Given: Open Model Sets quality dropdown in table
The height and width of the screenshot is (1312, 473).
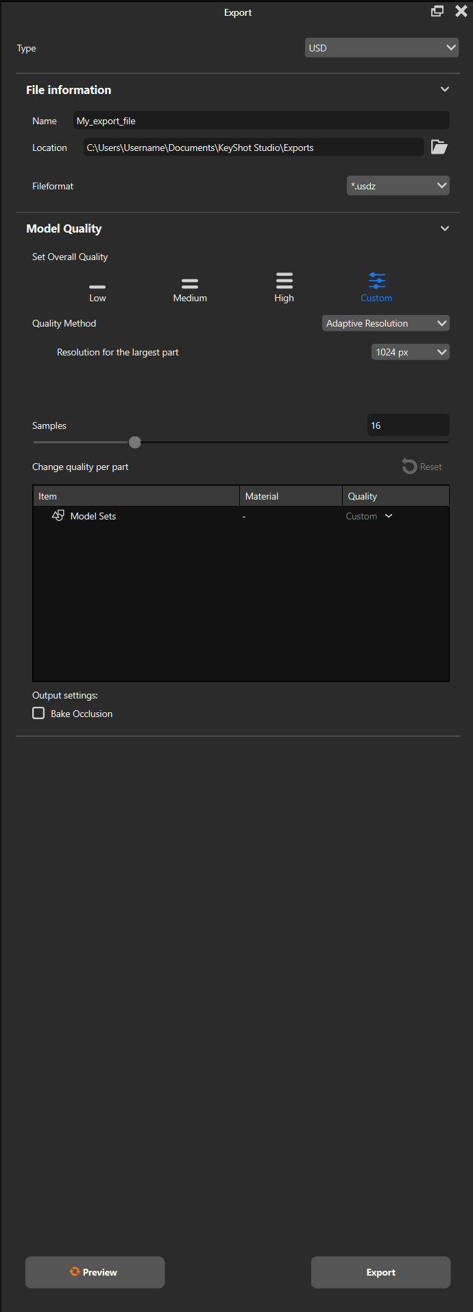Looking at the screenshot, I should tap(389, 516).
